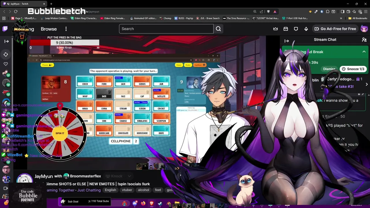The height and width of the screenshot is (208, 370).
Task: Select the vtuber tag
Action: tap(127, 190)
